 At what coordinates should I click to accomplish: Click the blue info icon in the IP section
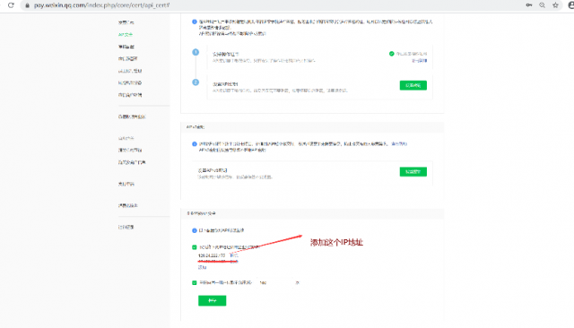point(195,230)
